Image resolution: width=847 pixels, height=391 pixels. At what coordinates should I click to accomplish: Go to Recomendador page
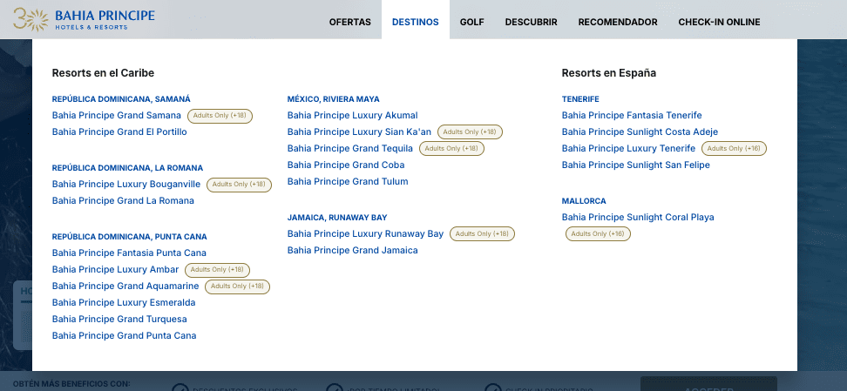[x=618, y=22]
